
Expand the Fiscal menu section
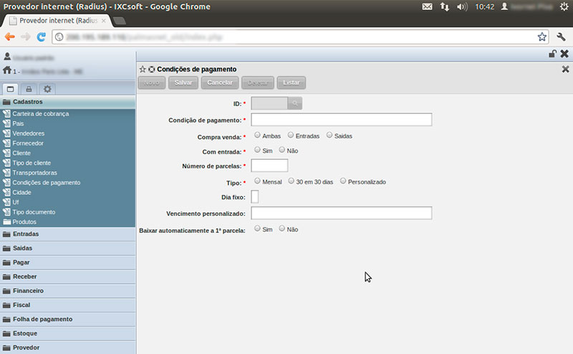67,305
